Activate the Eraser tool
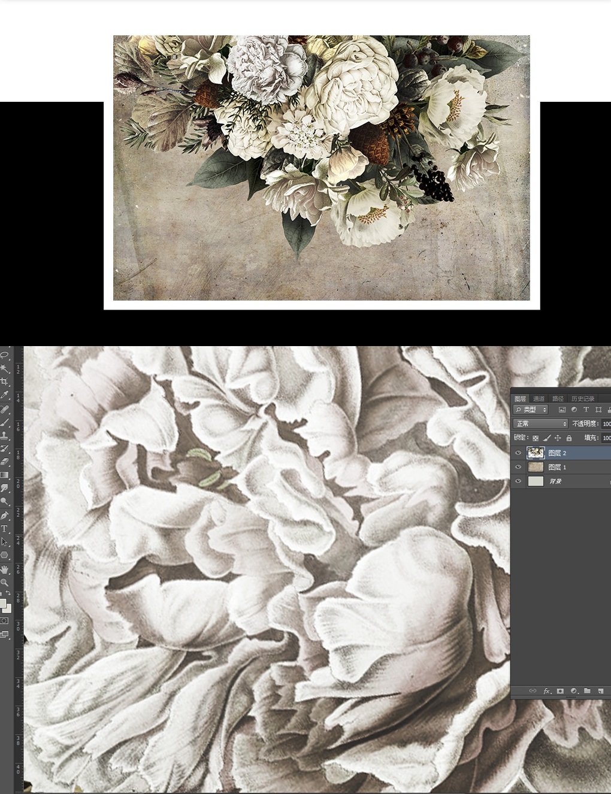The height and width of the screenshot is (794, 611). 5,462
